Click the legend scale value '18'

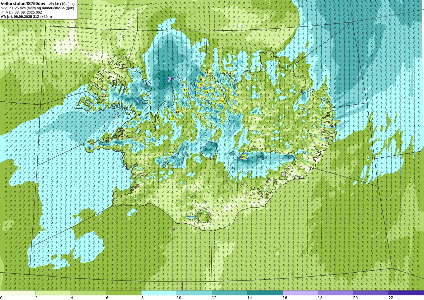pyautogui.click(x=320, y=298)
